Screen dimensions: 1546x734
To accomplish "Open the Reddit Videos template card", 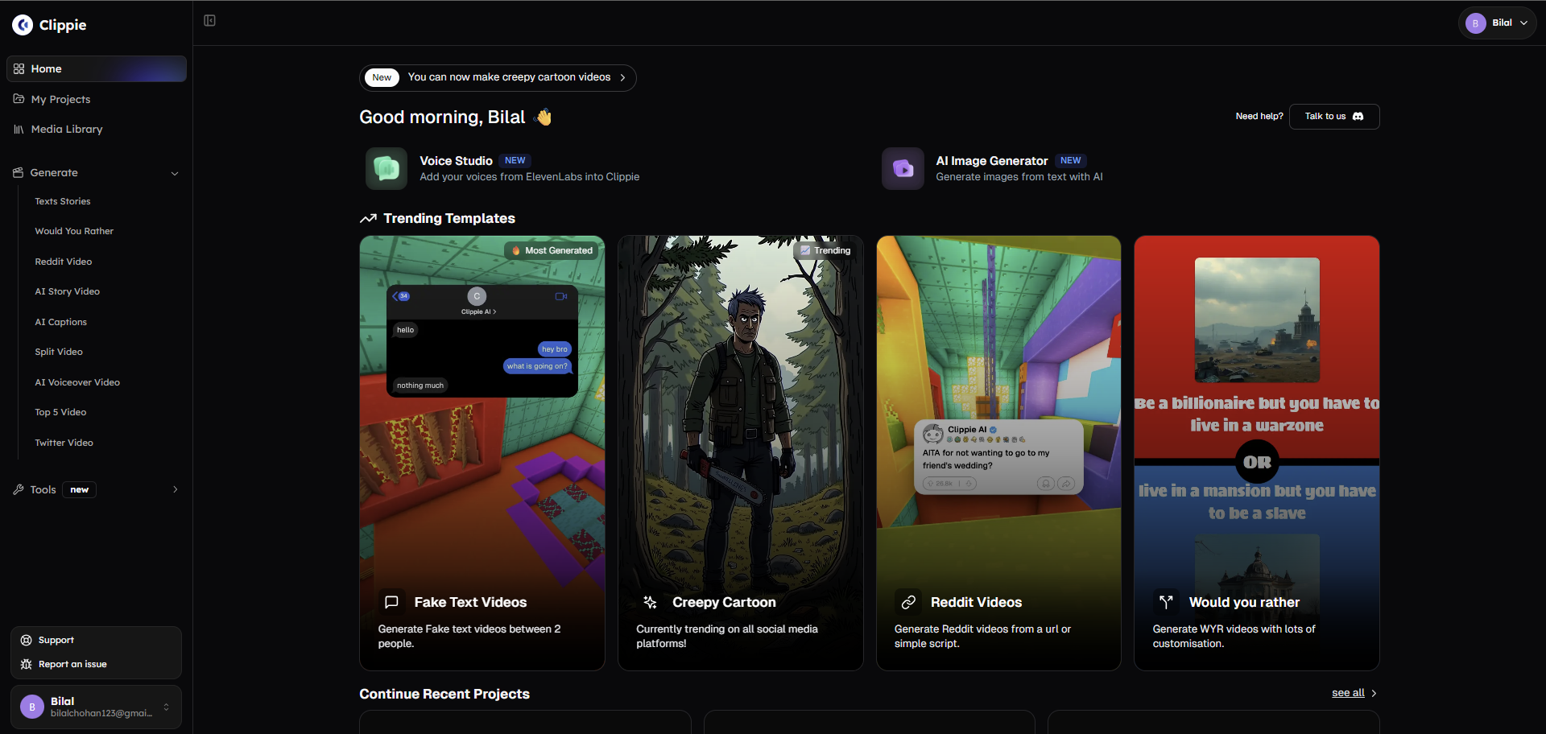I will pyautogui.click(x=998, y=453).
